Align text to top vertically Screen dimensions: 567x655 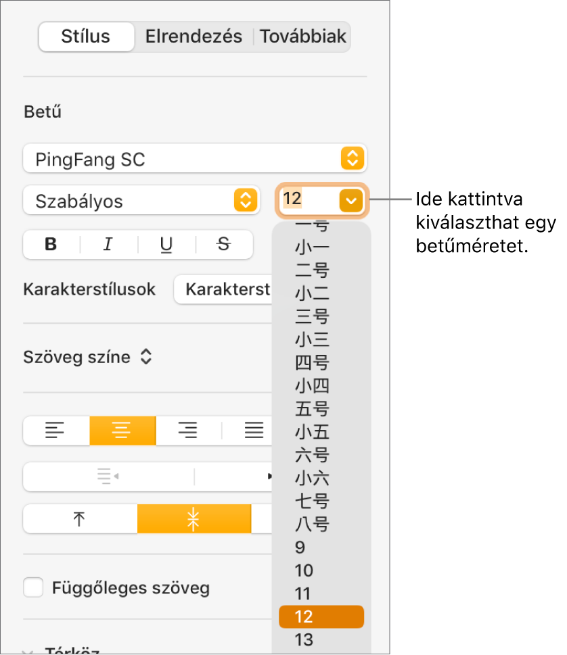pos(80,519)
